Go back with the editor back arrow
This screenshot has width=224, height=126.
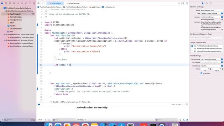[42, 3]
